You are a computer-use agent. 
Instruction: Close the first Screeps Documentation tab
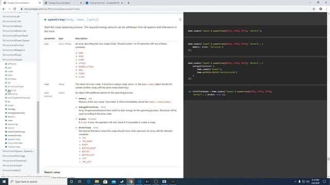coord(40,3)
